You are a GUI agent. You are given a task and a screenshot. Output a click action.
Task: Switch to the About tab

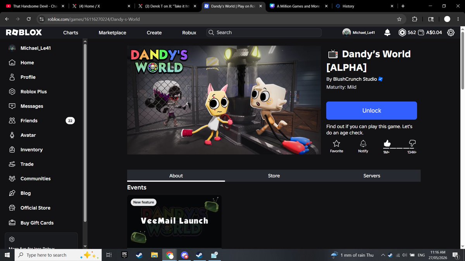click(x=176, y=176)
